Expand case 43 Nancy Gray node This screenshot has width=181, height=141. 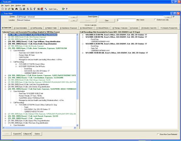pos(5,35)
